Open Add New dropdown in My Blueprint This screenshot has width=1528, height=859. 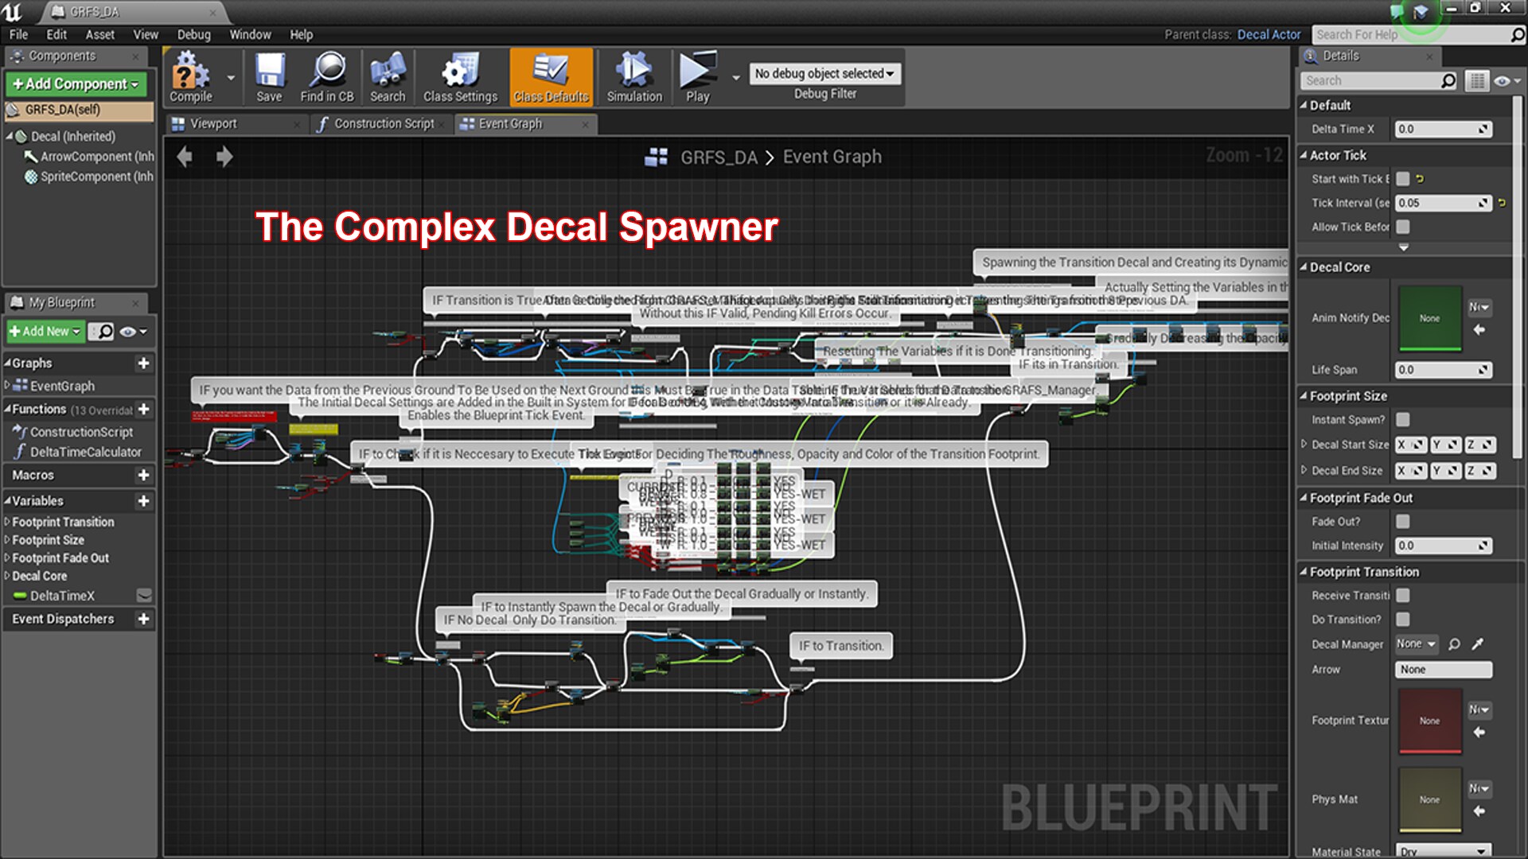click(x=45, y=332)
